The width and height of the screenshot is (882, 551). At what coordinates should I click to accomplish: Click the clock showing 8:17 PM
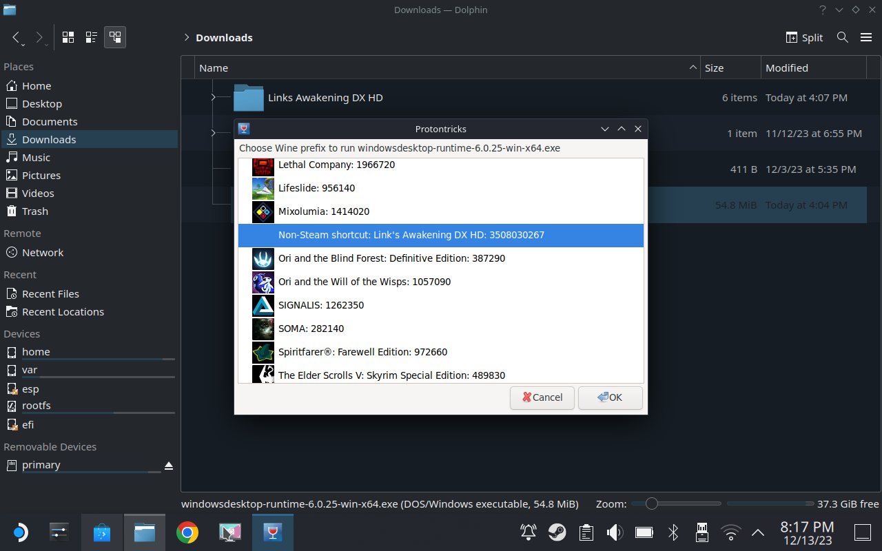807,527
